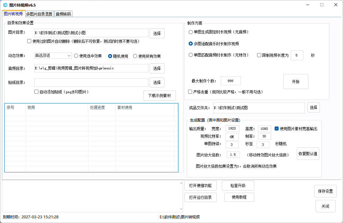Open 使用教程 button
The image size is (343, 223).
click(x=239, y=197)
